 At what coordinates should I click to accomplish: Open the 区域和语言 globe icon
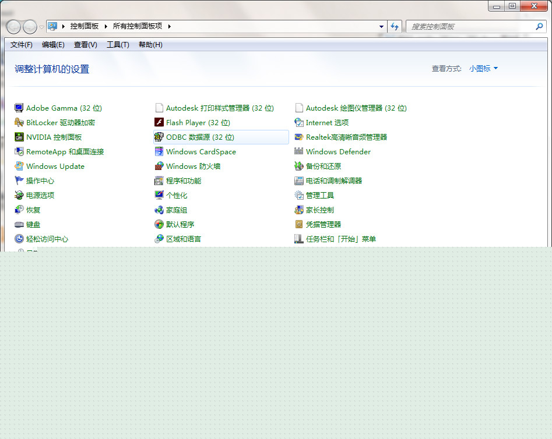159,239
